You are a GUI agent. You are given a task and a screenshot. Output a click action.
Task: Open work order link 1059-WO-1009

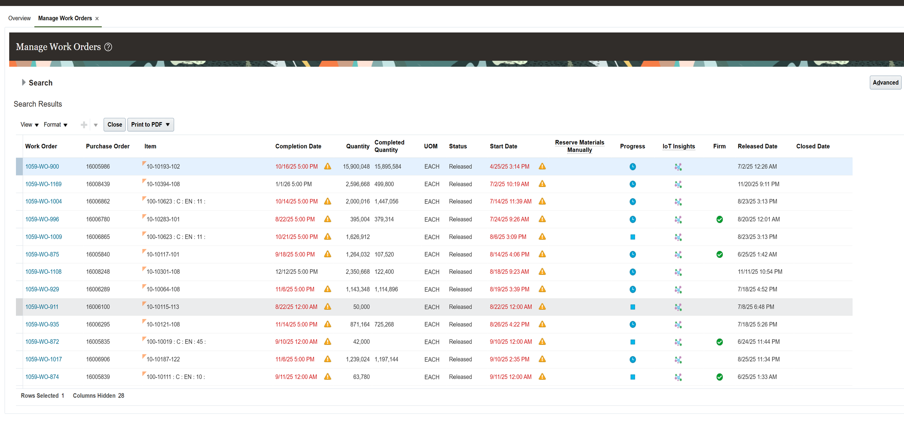pos(44,237)
